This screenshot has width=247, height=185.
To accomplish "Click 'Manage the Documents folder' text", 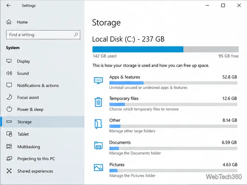I will pyautogui.click(x=135, y=153).
